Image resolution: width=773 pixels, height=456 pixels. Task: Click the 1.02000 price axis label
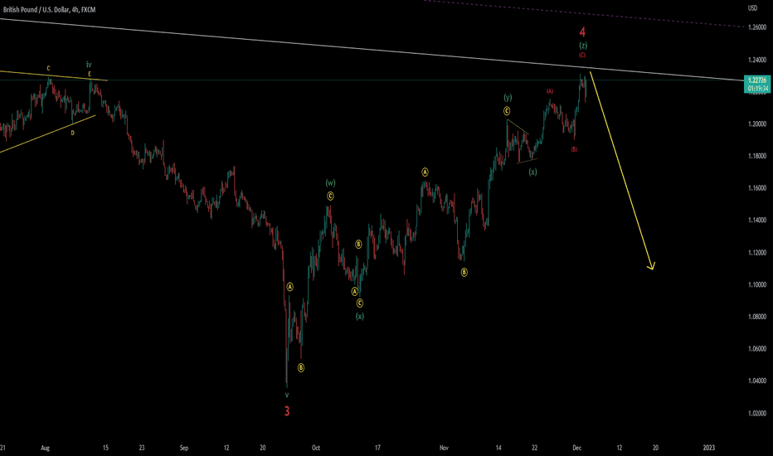pyautogui.click(x=756, y=413)
